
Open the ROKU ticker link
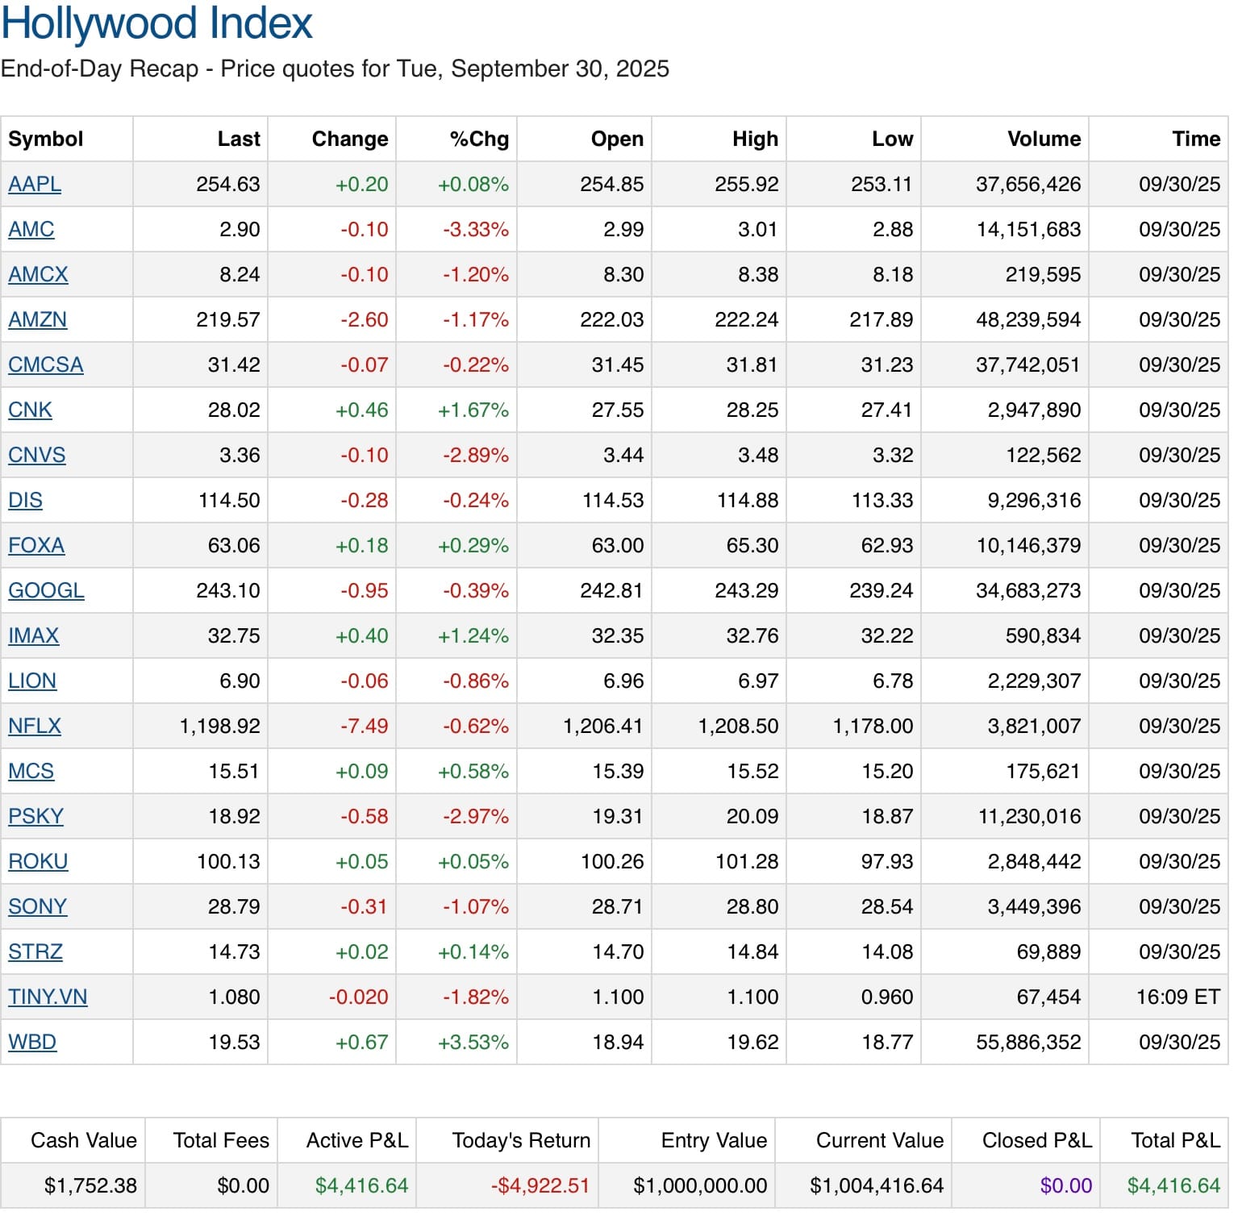pos(38,862)
